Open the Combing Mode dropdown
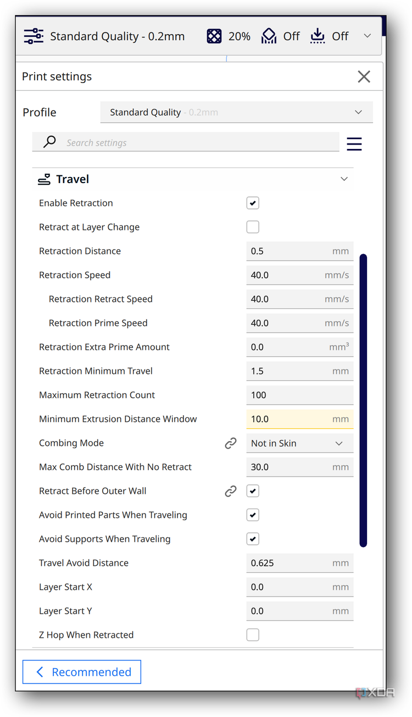Image resolution: width=412 pixels, height=717 pixels. point(300,443)
